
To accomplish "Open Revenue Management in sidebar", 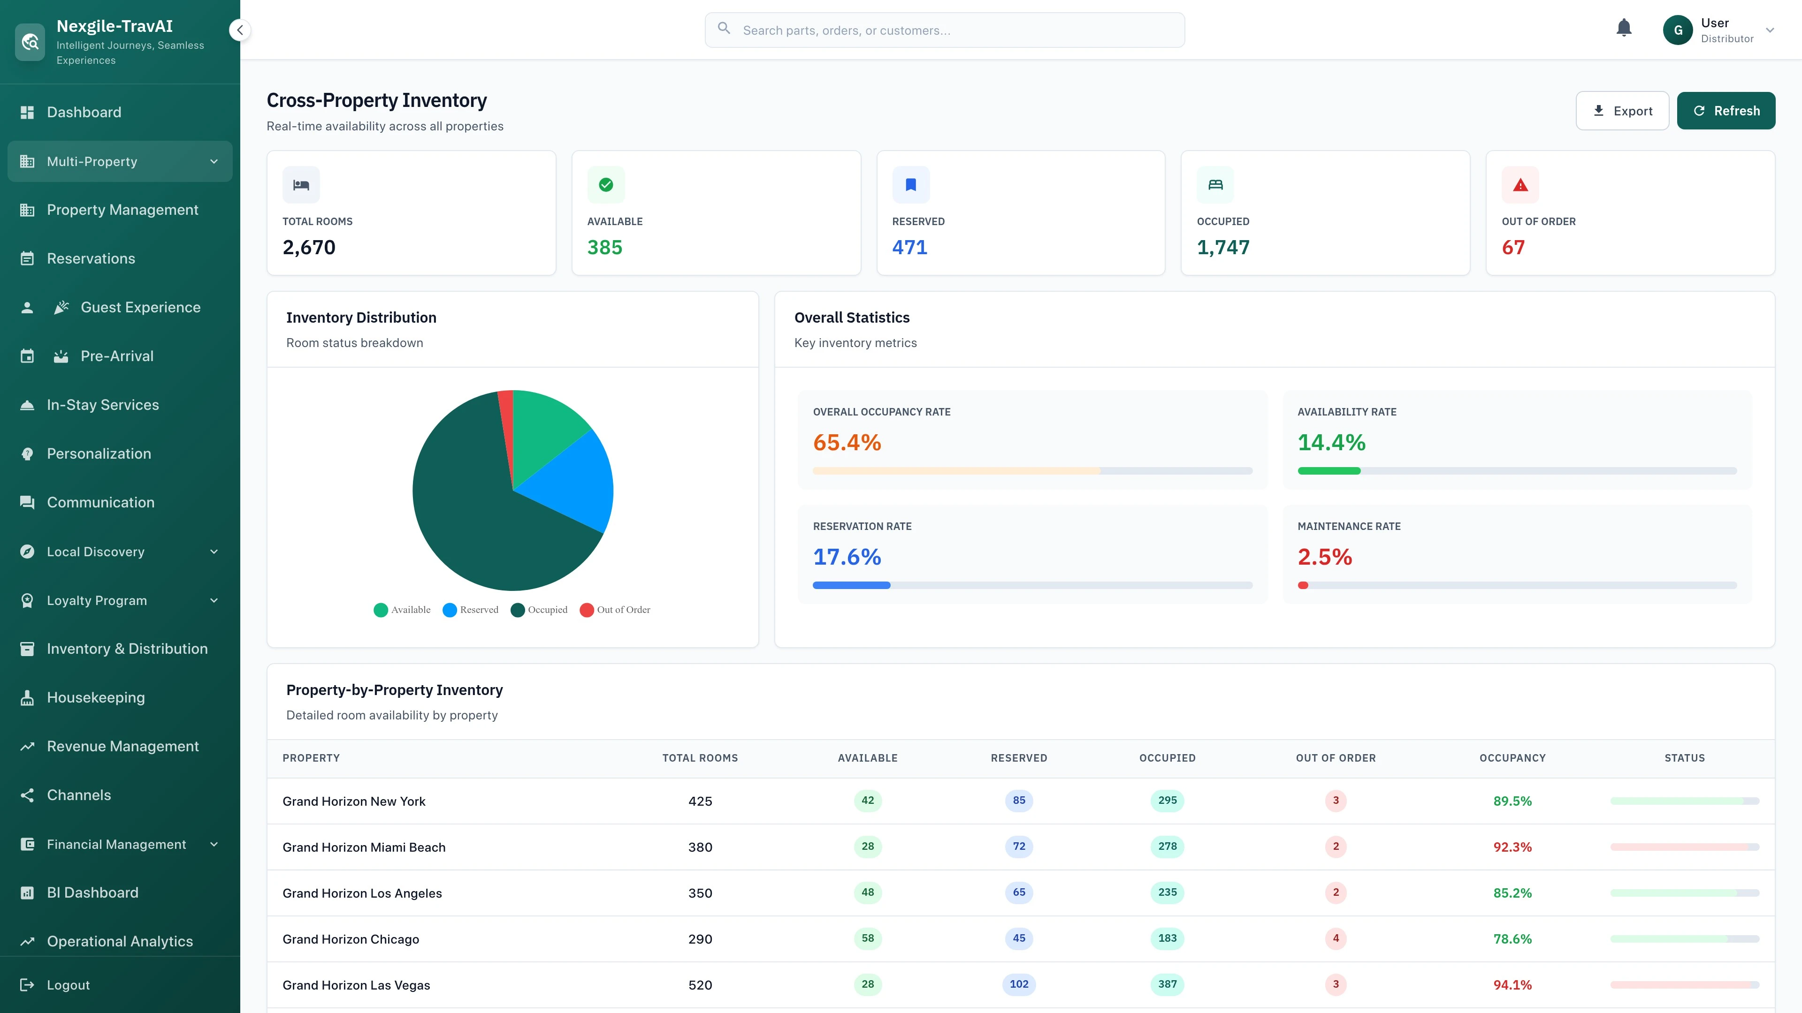I will (x=122, y=746).
